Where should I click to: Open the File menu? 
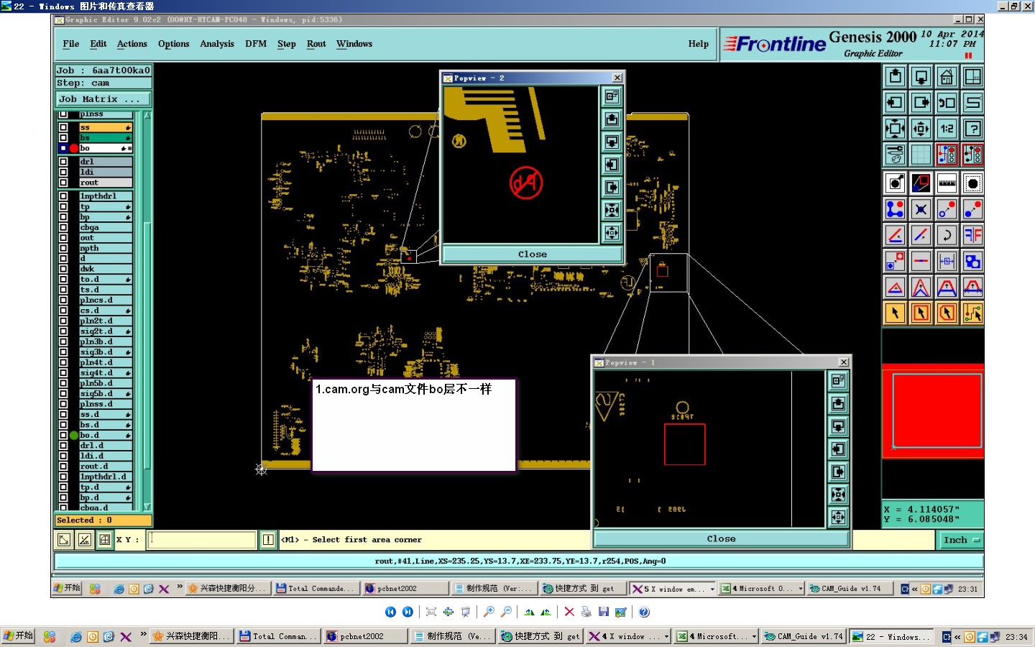click(x=71, y=44)
